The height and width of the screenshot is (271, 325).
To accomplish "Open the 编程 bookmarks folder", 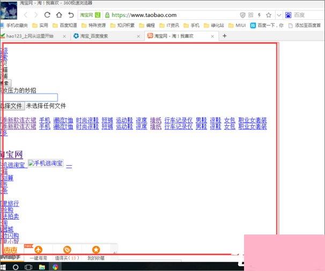I will pyautogui.click(x=147, y=25).
